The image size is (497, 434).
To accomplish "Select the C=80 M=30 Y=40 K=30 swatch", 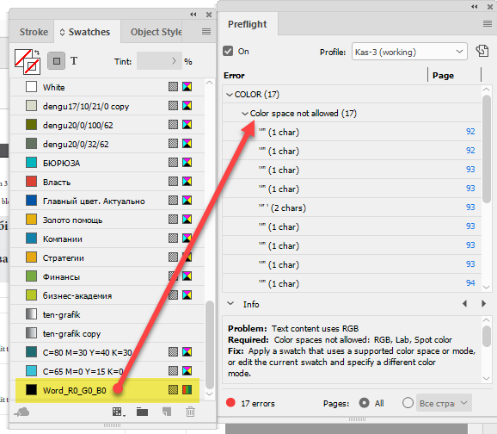I will (107, 352).
